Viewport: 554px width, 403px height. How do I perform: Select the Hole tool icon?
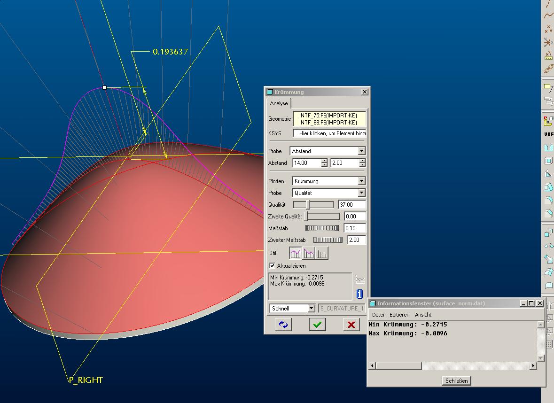point(548,147)
